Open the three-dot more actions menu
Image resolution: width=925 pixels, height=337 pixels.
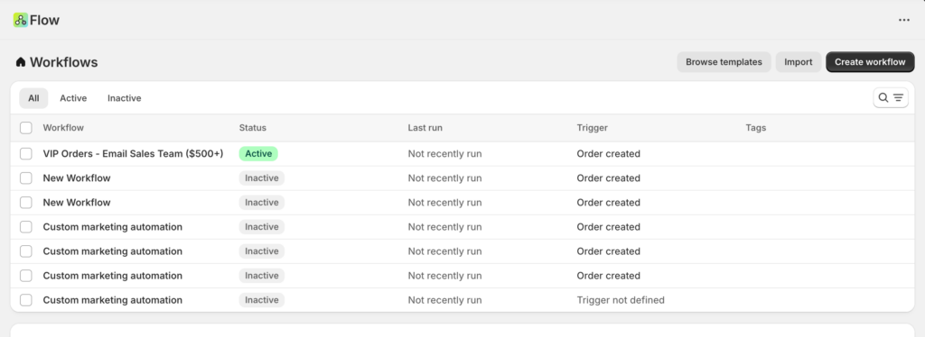tap(903, 20)
